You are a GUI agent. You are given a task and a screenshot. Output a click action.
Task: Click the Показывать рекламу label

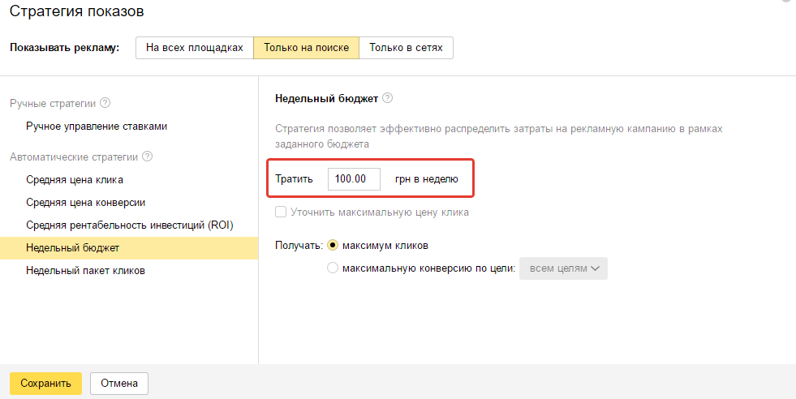coord(64,48)
